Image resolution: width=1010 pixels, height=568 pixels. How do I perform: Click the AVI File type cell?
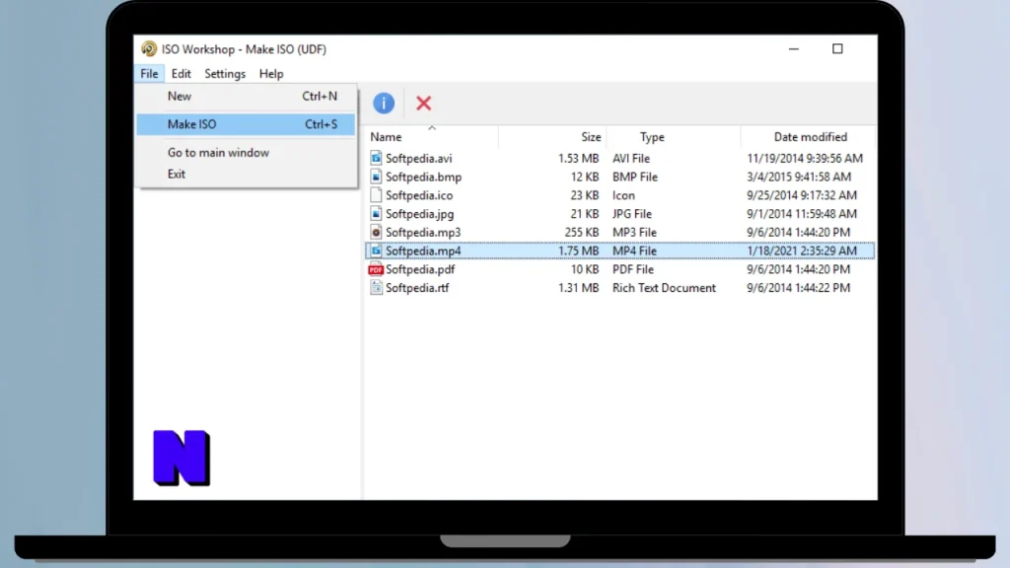(631, 159)
